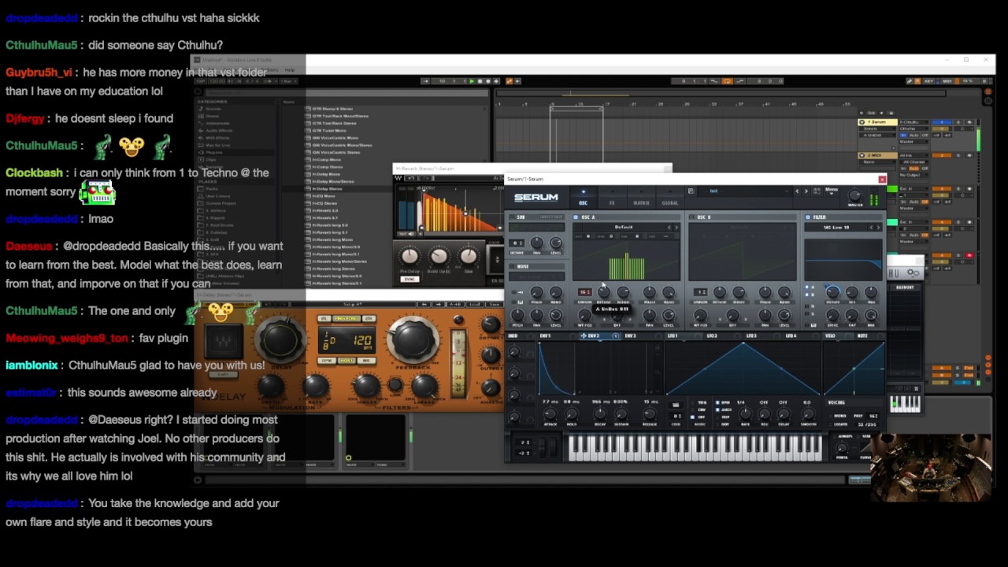The height and width of the screenshot is (567, 1008).
Task: Click the LFO RATE knob
Action: tap(745, 414)
